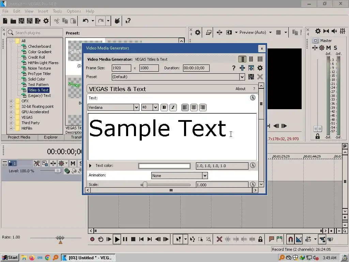Image resolution: width=349 pixels, height=262 pixels.
Task: Click the generator help question mark icon
Action: [x=233, y=68]
